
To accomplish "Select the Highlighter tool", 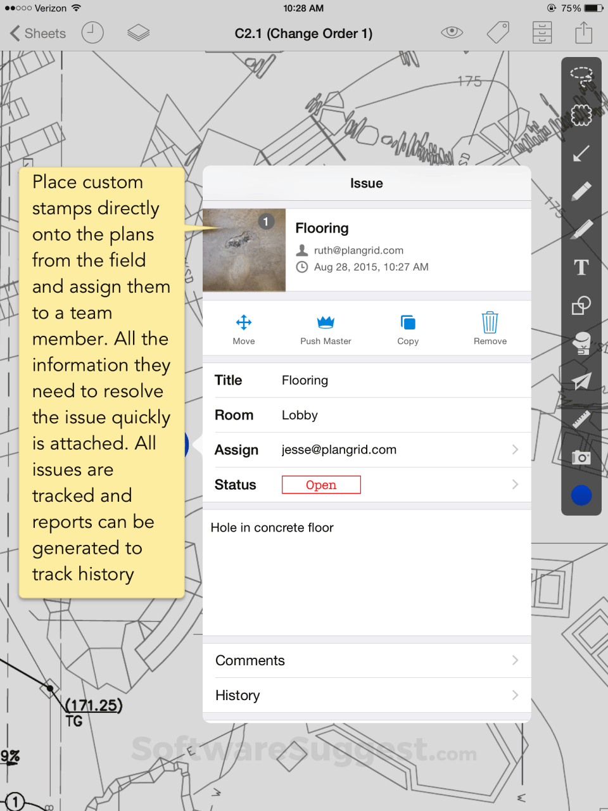I will point(581,229).
